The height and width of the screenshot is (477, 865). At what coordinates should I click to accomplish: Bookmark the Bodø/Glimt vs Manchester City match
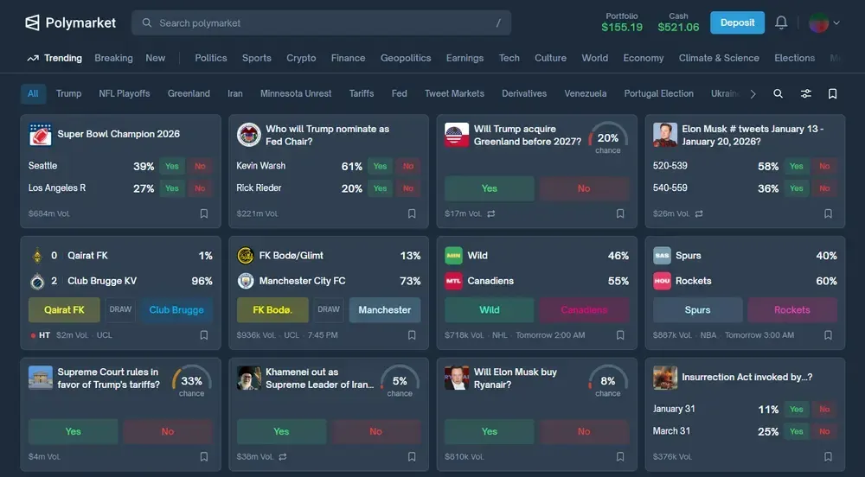point(412,335)
